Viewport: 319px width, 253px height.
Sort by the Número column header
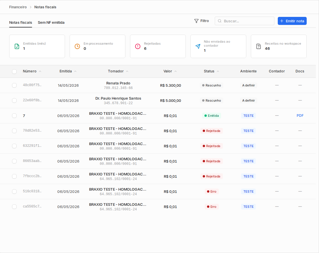pyautogui.click(x=32, y=71)
